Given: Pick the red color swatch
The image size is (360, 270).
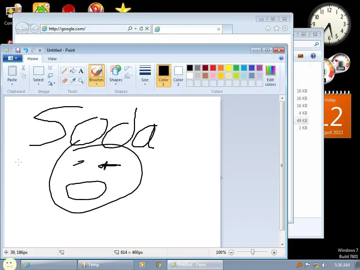Looking at the screenshot, I should click(213, 68).
